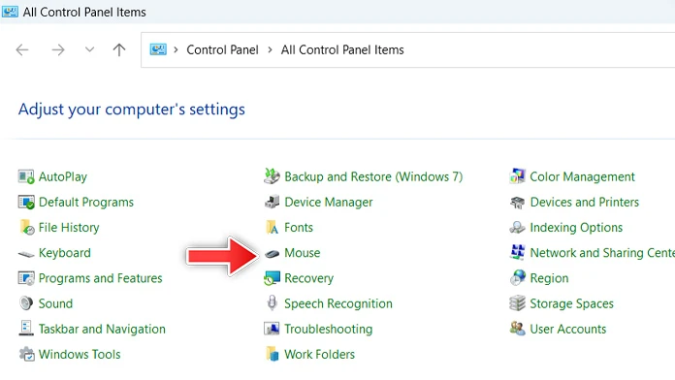Viewport: 675px width, 380px height.
Task: Go back with the left arrow button
Action: pyautogui.click(x=22, y=49)
